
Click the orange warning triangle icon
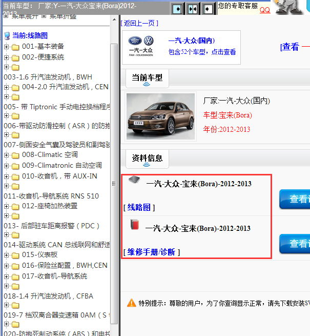pyautogui.click(x=132, y=303)
